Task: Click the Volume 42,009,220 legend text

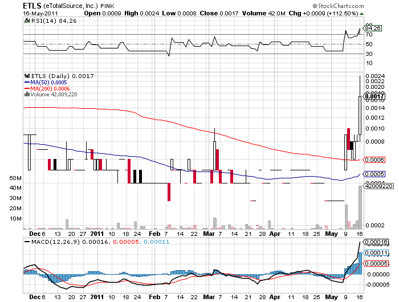Action: point(54,95)
